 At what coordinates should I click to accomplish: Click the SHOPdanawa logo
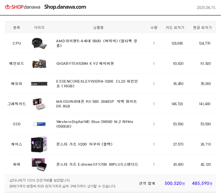[x=22, y=7]
